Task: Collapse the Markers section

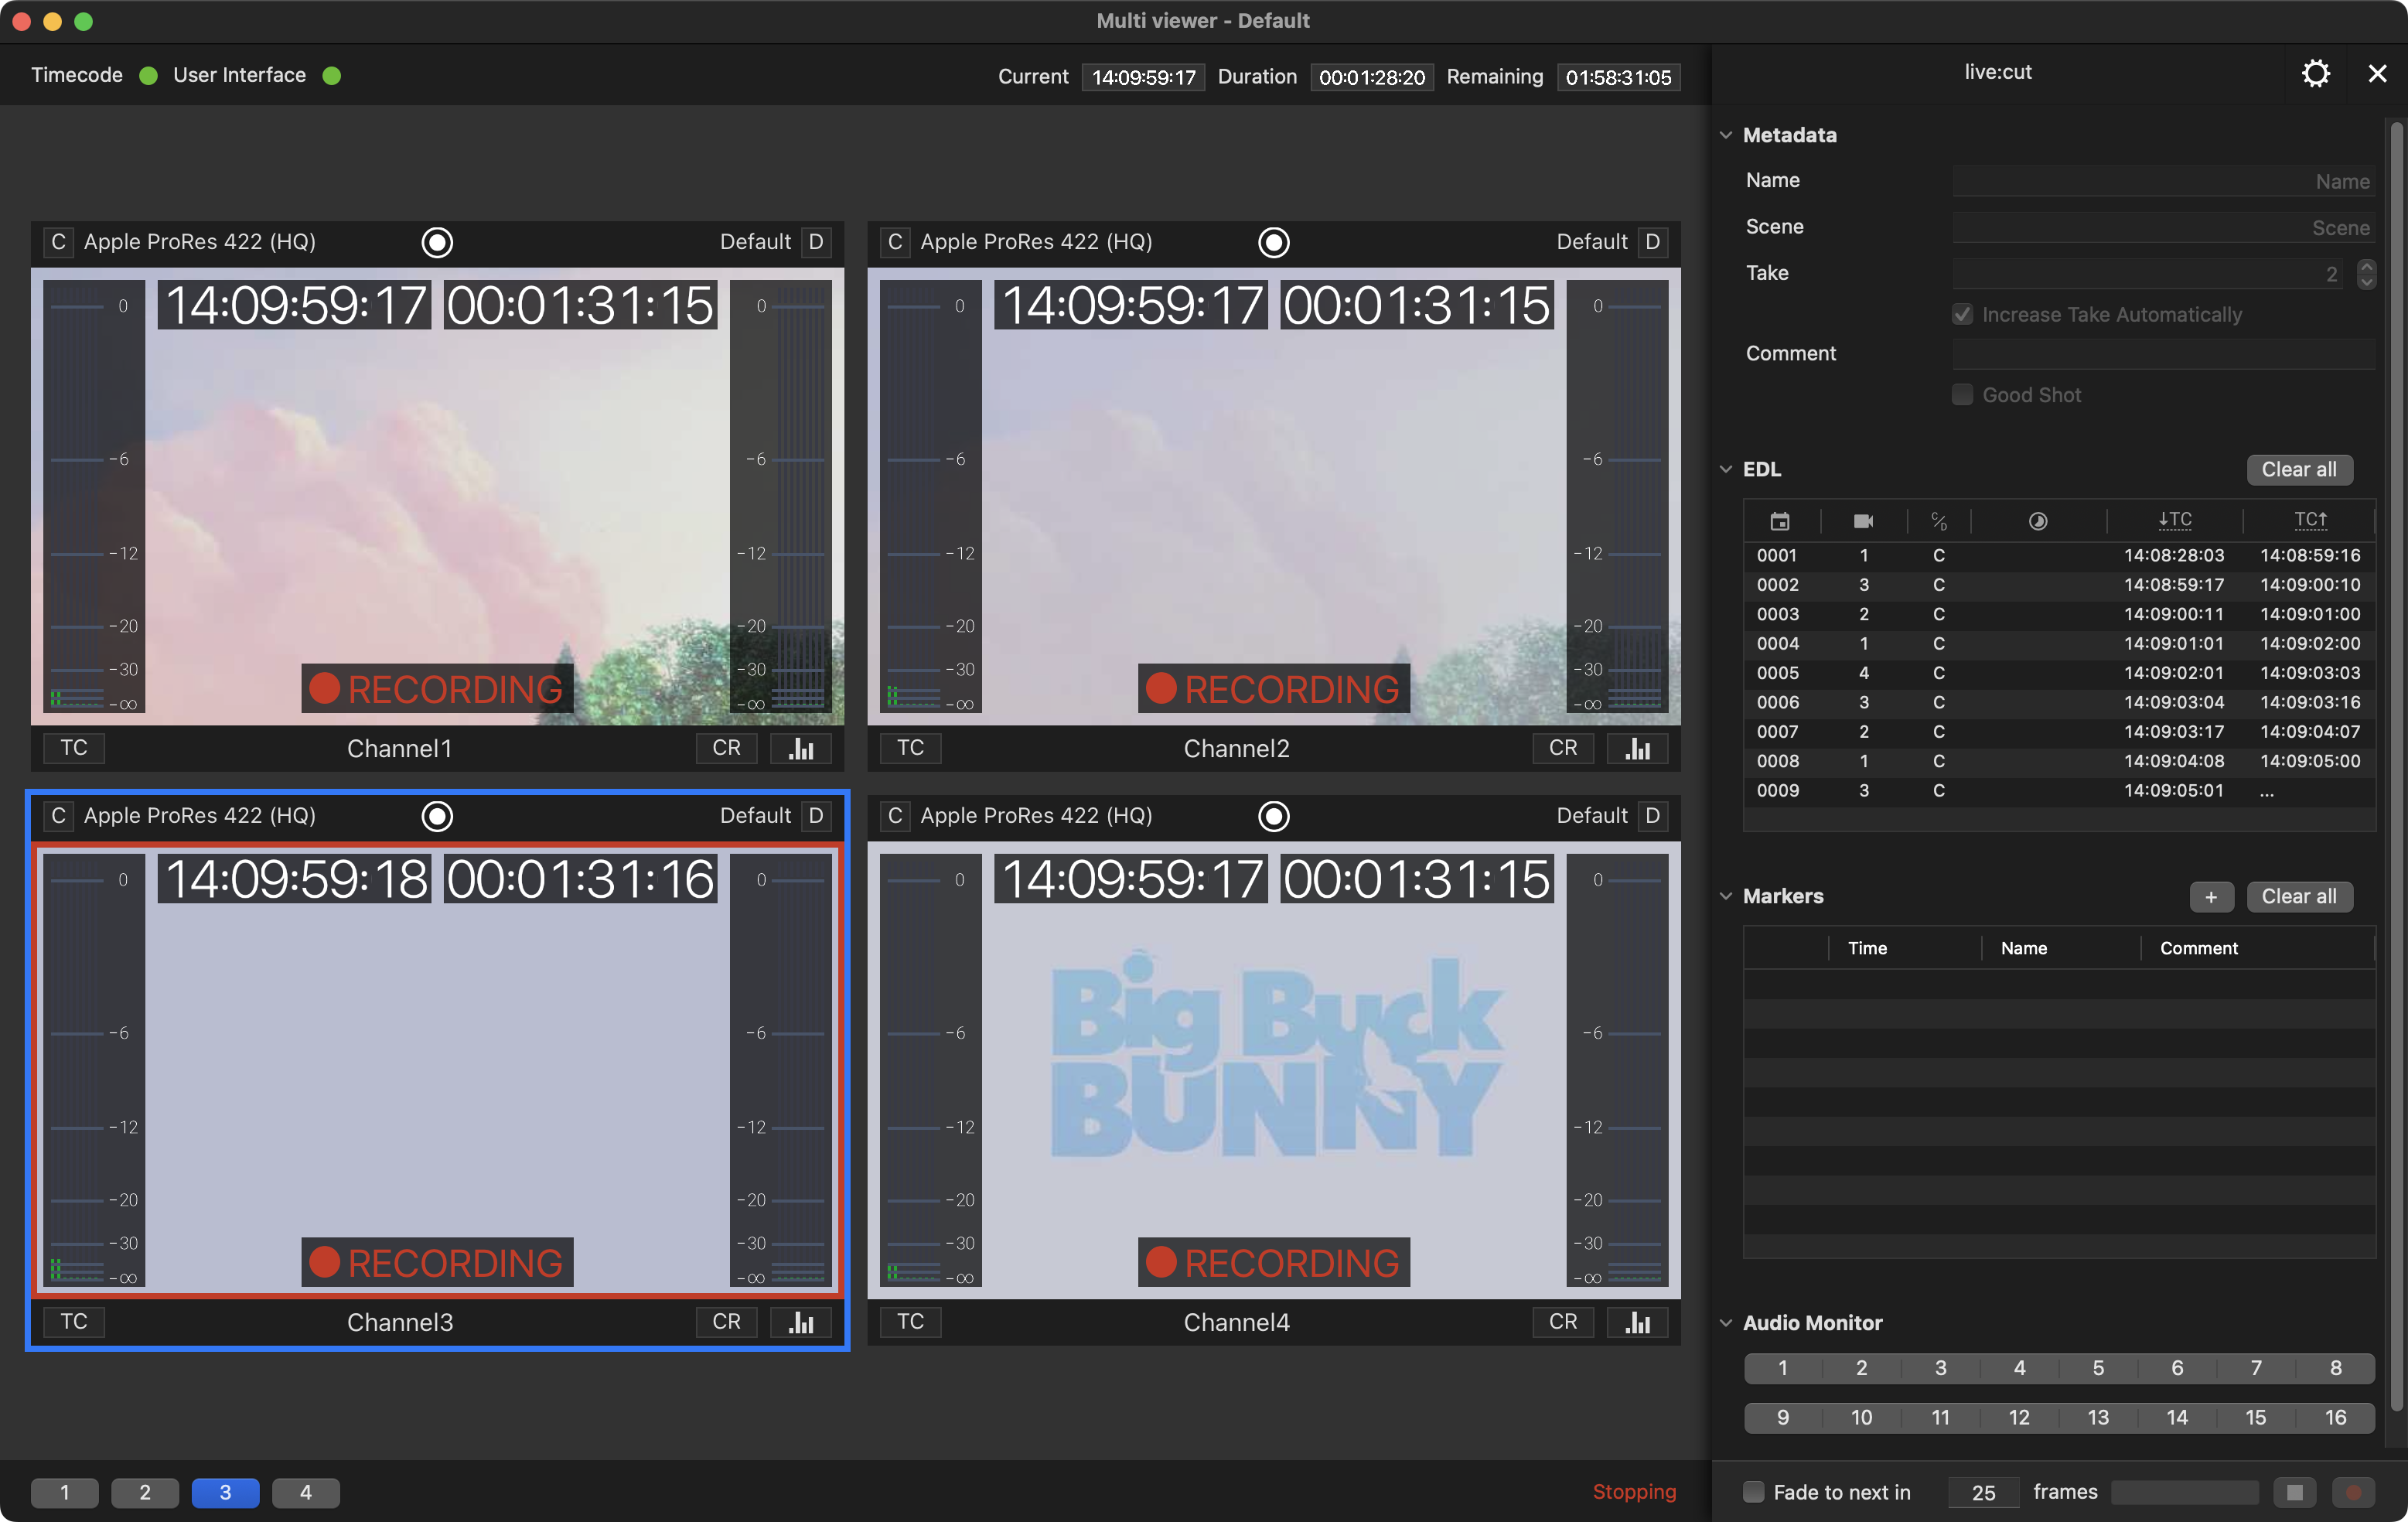Action: point(1726,896)
